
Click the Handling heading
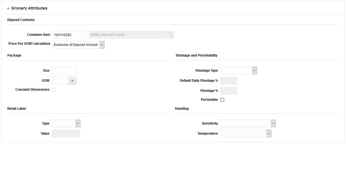pos(182,109)
